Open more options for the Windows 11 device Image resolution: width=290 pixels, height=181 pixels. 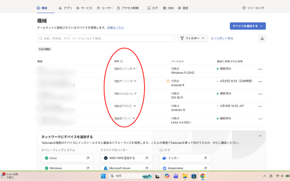260,69
